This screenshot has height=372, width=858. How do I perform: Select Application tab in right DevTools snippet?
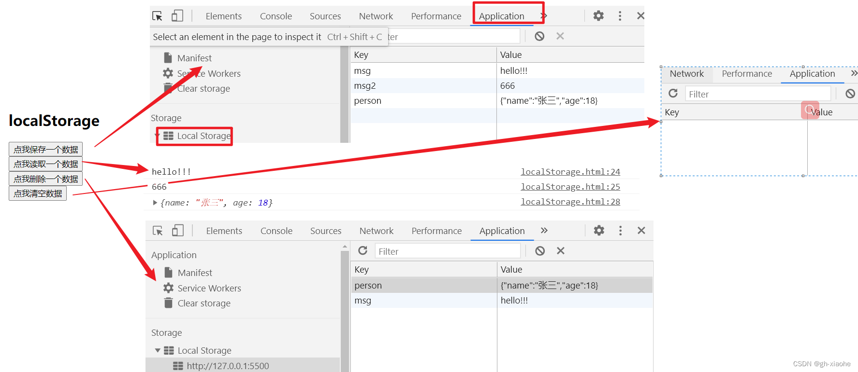(x=812, y=74)
